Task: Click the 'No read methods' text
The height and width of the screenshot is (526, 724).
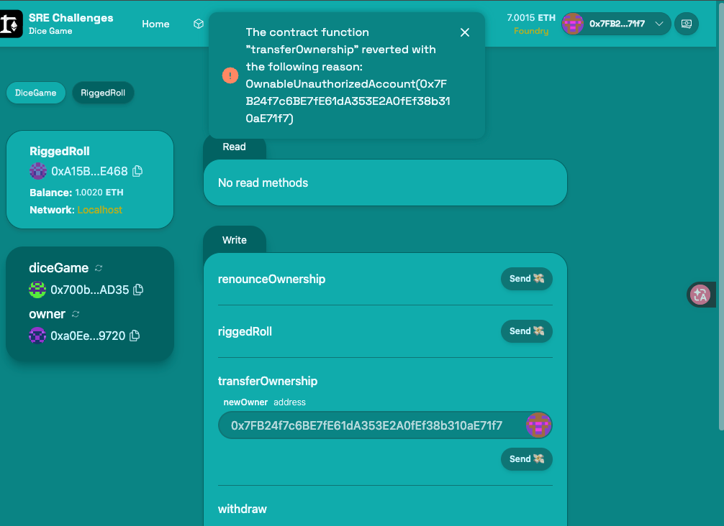Action: 263,183
